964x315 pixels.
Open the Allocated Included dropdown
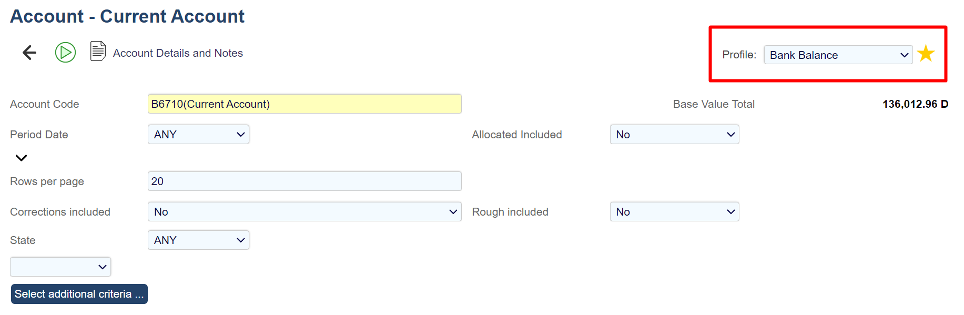[x=674, y=135]
